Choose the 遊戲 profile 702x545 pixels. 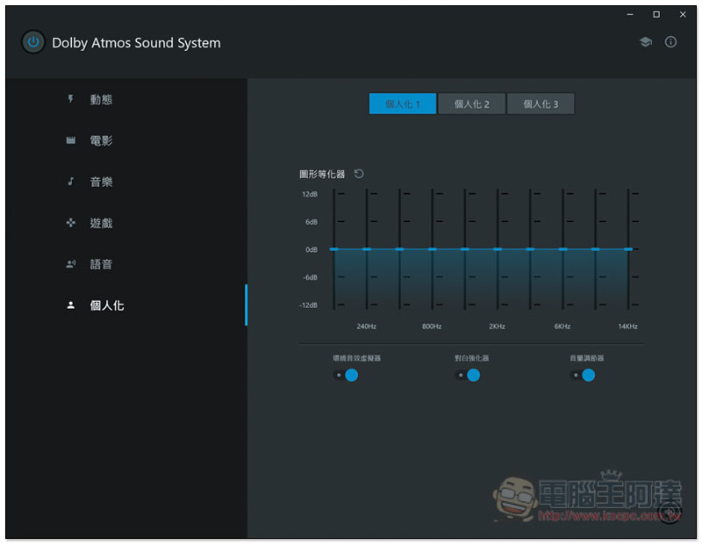point(101,223)
